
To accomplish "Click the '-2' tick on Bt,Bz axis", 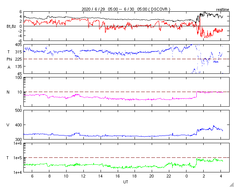I will [20, 31].
